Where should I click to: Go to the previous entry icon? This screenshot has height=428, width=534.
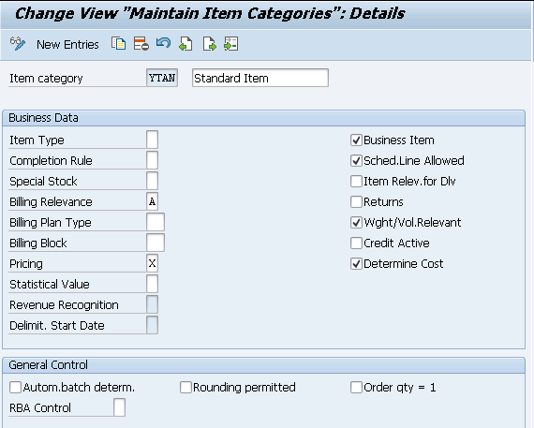(185, 44)
